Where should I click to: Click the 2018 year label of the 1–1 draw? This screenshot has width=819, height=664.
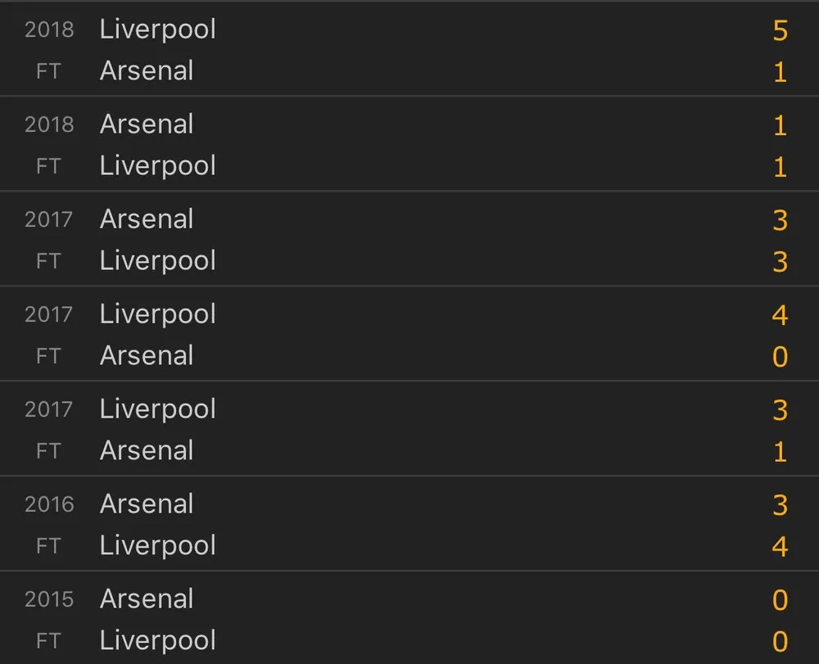[x=49, y=124]
